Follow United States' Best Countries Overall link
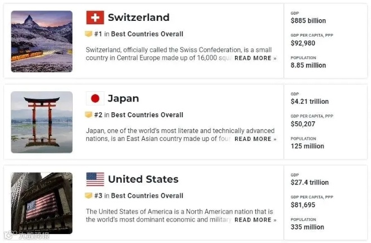The height and width of the screenshot is (243, 371). 147,196
